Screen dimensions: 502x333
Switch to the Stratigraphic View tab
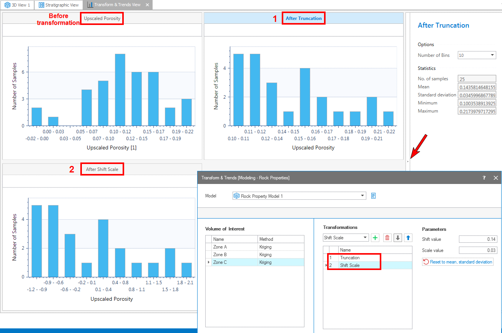coord(58,5)
